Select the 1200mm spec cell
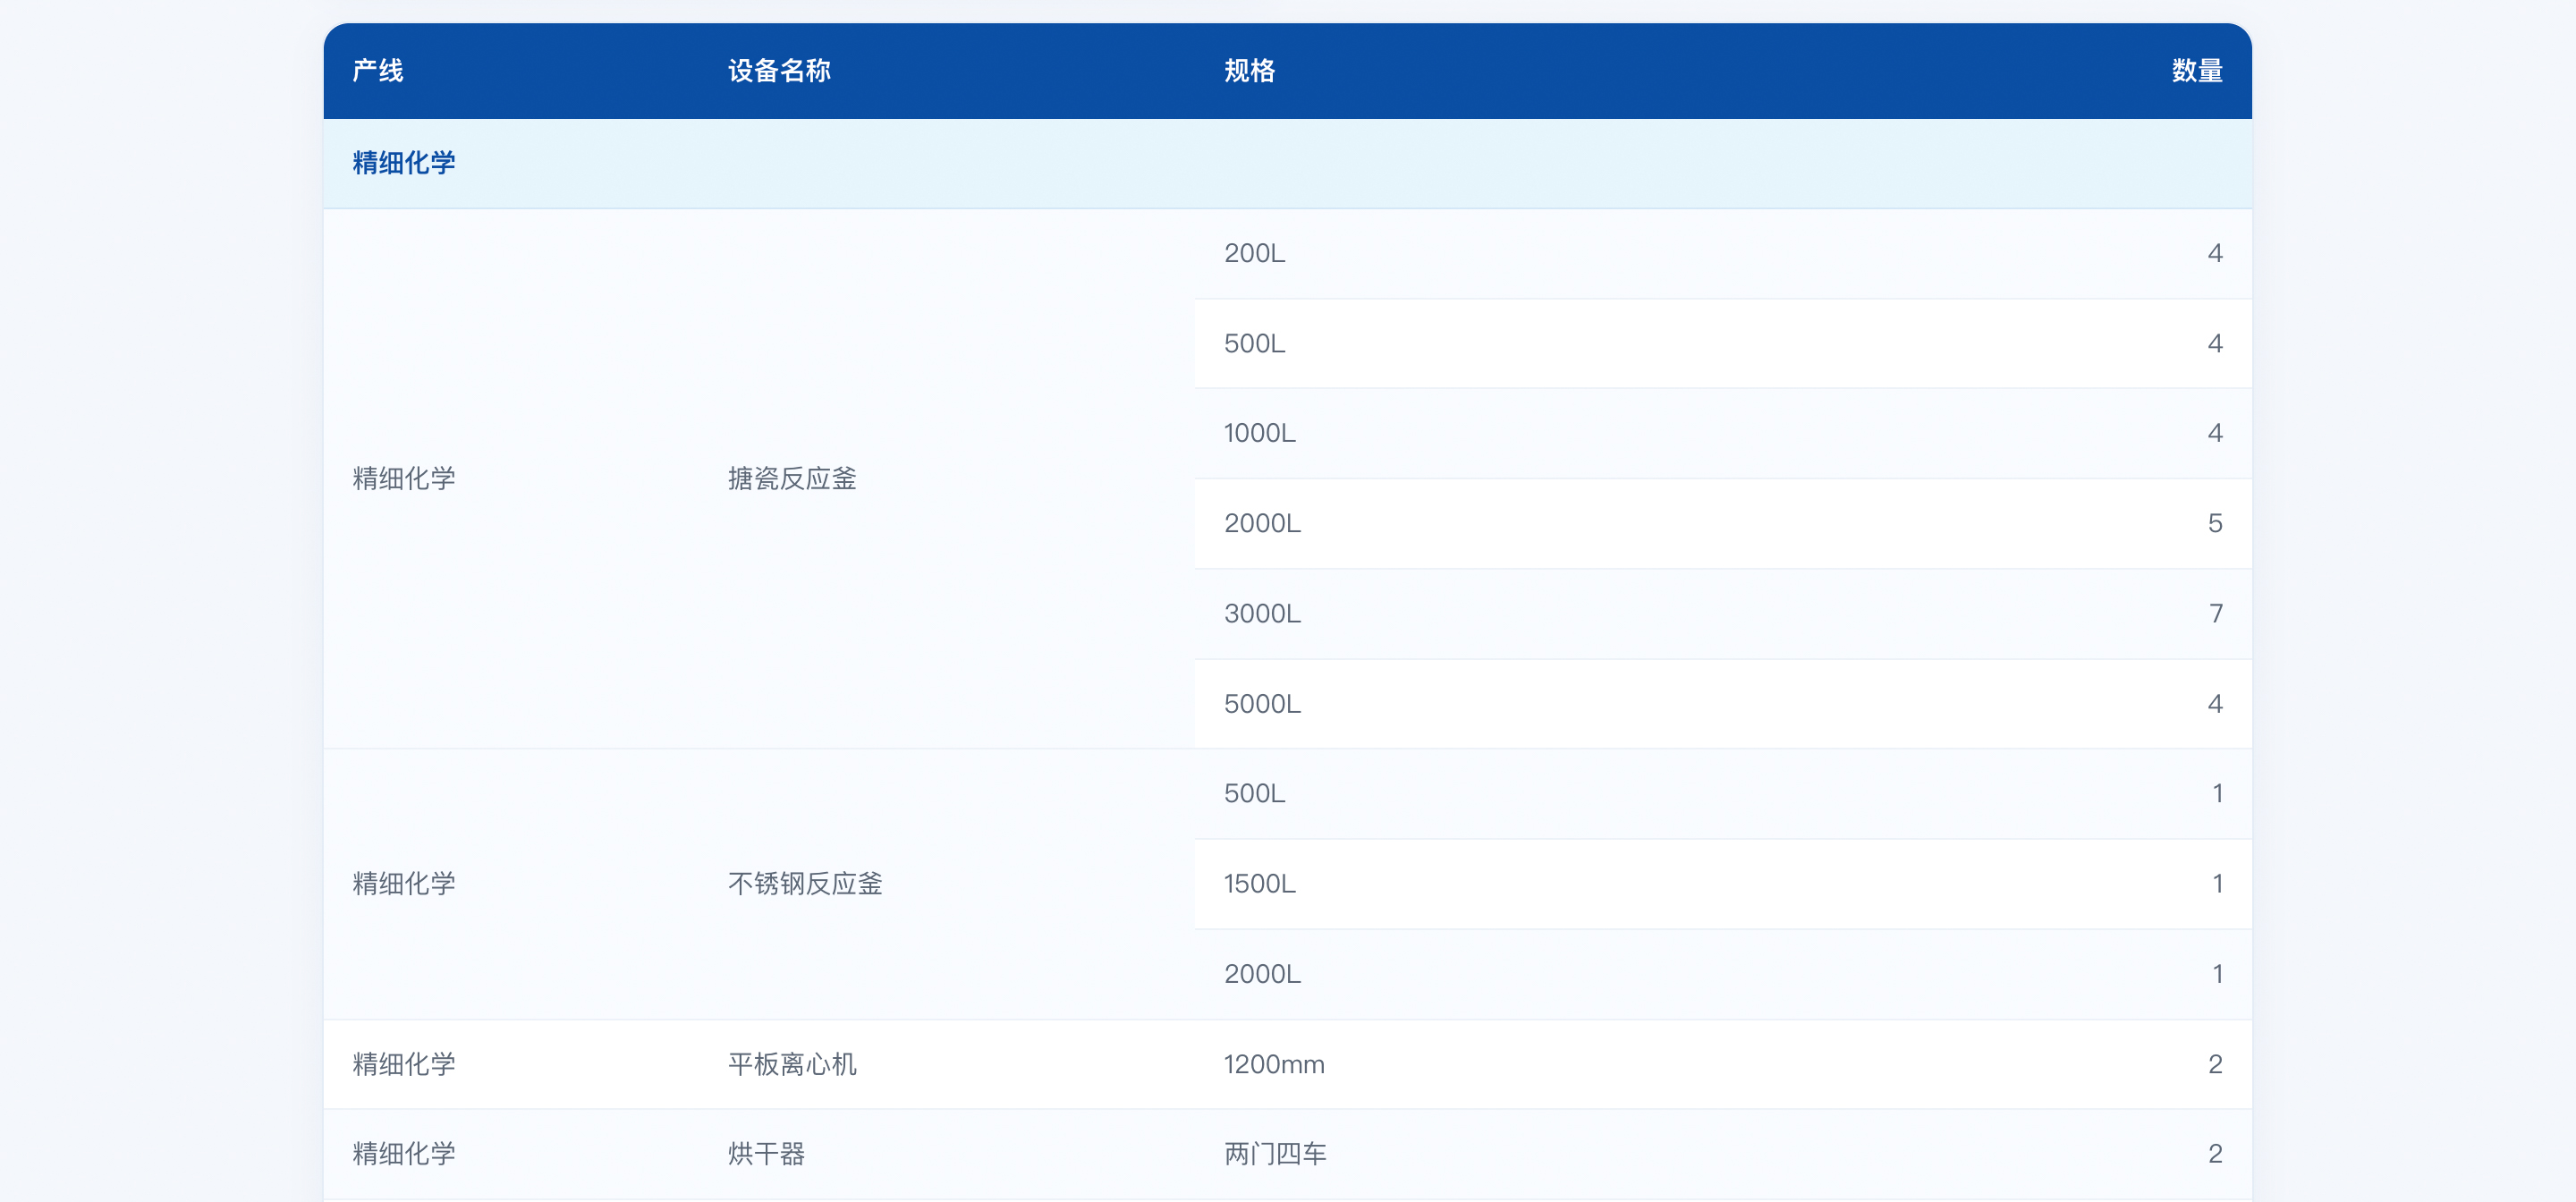 [x=1274, y=1064]
